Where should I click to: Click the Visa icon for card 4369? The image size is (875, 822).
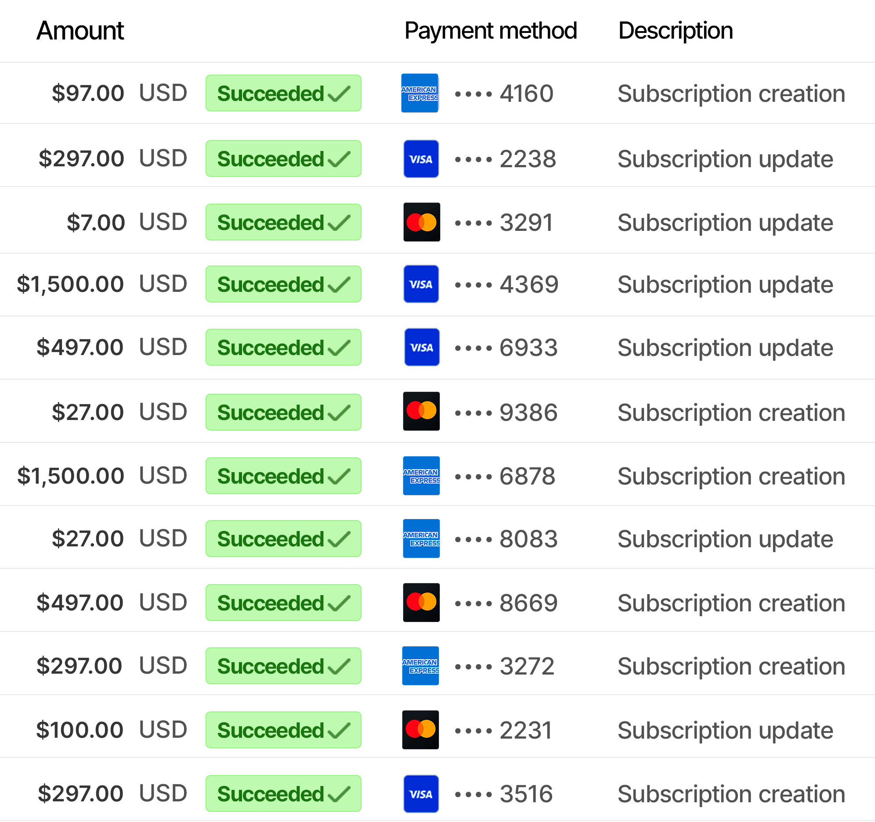click(421, 284)
